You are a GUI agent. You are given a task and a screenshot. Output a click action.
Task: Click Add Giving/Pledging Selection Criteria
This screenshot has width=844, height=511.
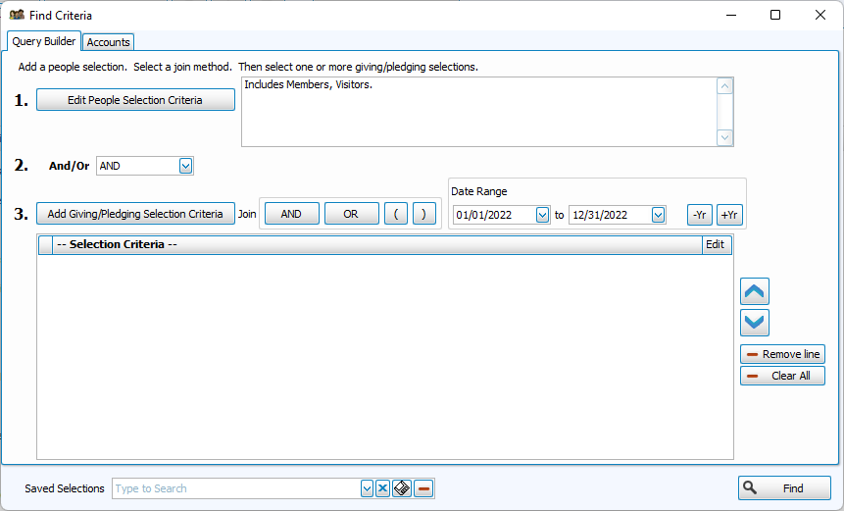tap(135, 214)
